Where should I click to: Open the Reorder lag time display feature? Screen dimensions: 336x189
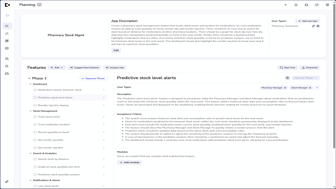point(70,105)
